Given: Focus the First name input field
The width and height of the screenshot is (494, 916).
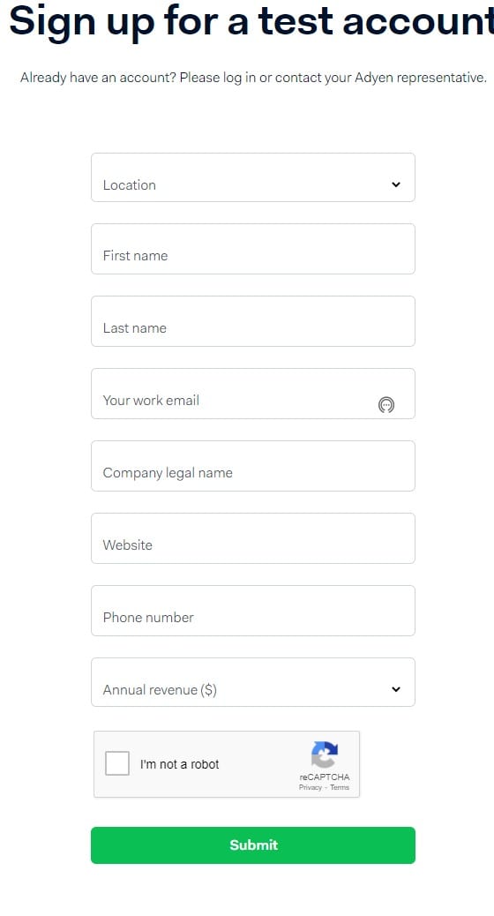Looking at the screenshot, I should tap(253, 249).
